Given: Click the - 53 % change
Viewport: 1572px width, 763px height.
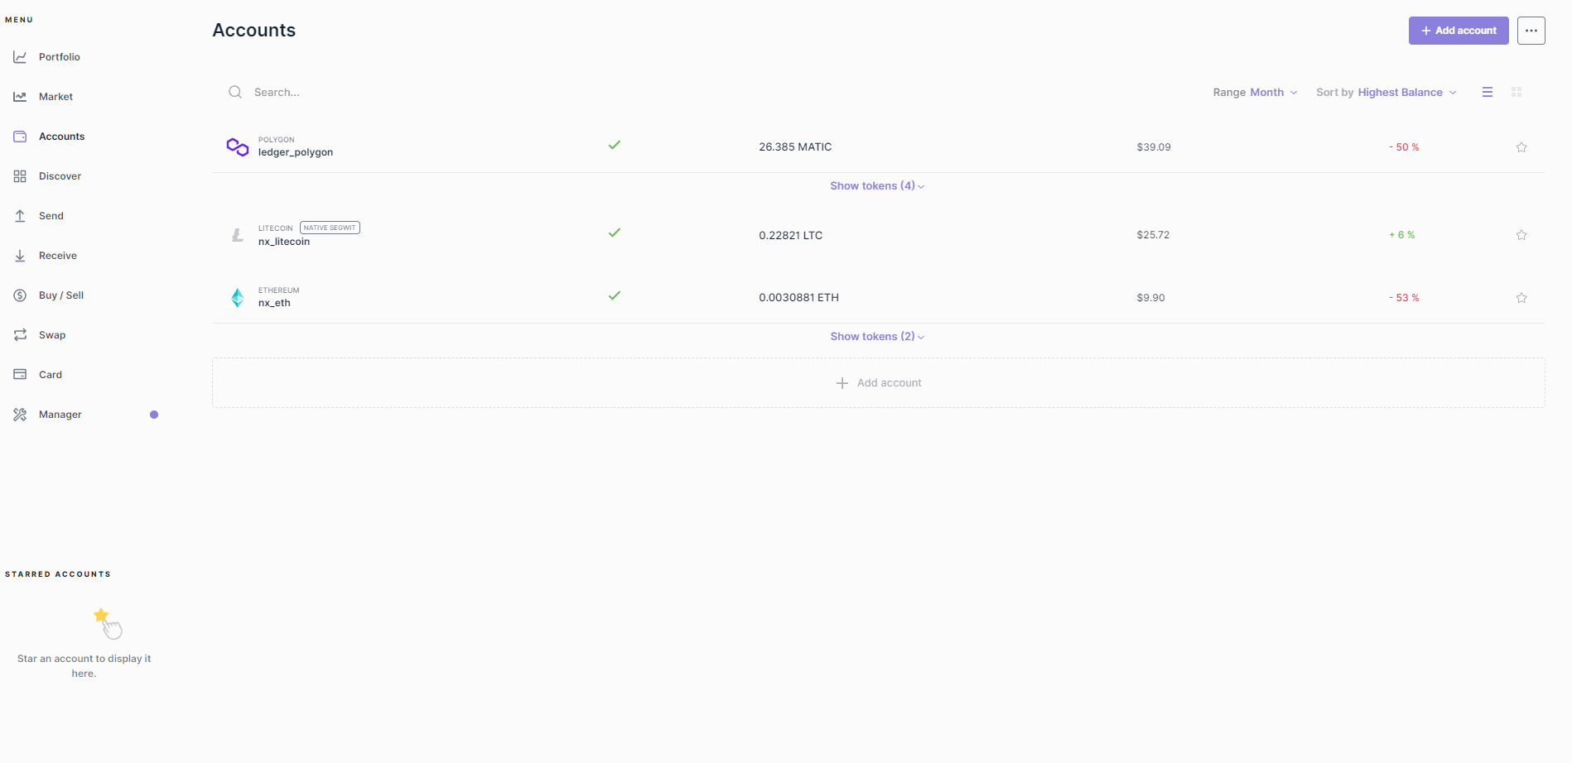Looking at the screenshot, I should 1404,298.
